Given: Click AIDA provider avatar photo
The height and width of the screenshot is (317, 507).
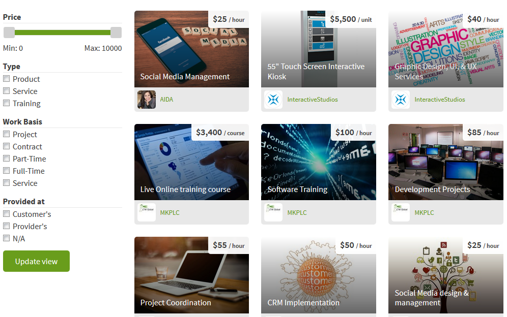Looking at the screenshot, I should tap(147, 100).
